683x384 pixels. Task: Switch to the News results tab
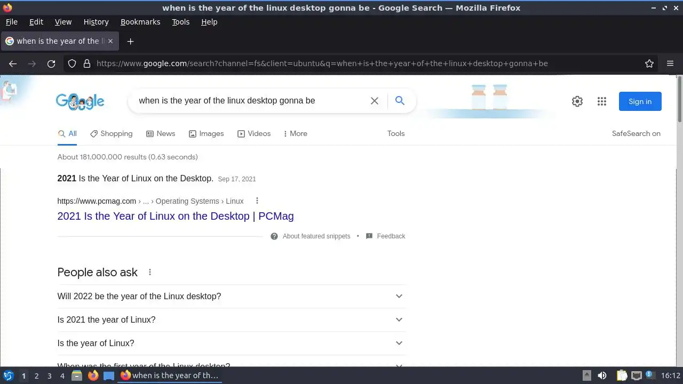161,133
